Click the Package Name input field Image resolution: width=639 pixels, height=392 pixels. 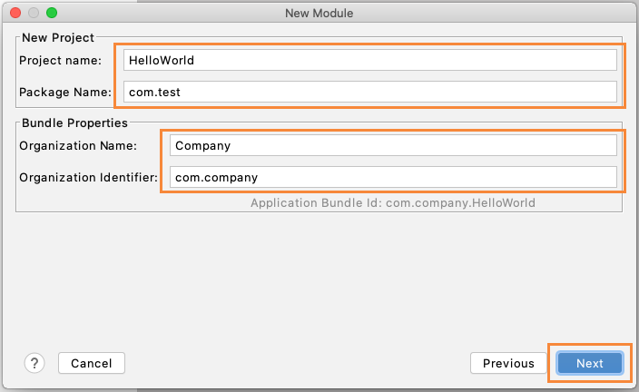click(x=370, y=92)
